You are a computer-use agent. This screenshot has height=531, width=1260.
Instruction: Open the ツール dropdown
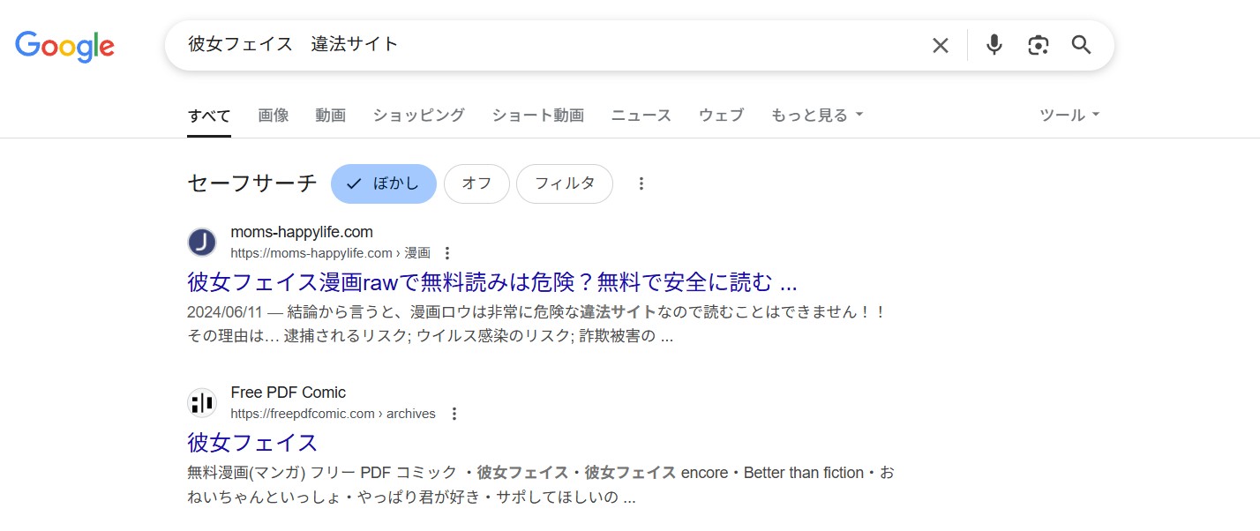point(1068,115)
